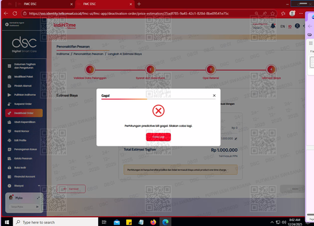Go back in the browser
Viewport: 314px width, 226px height.
tap(6, 13)
